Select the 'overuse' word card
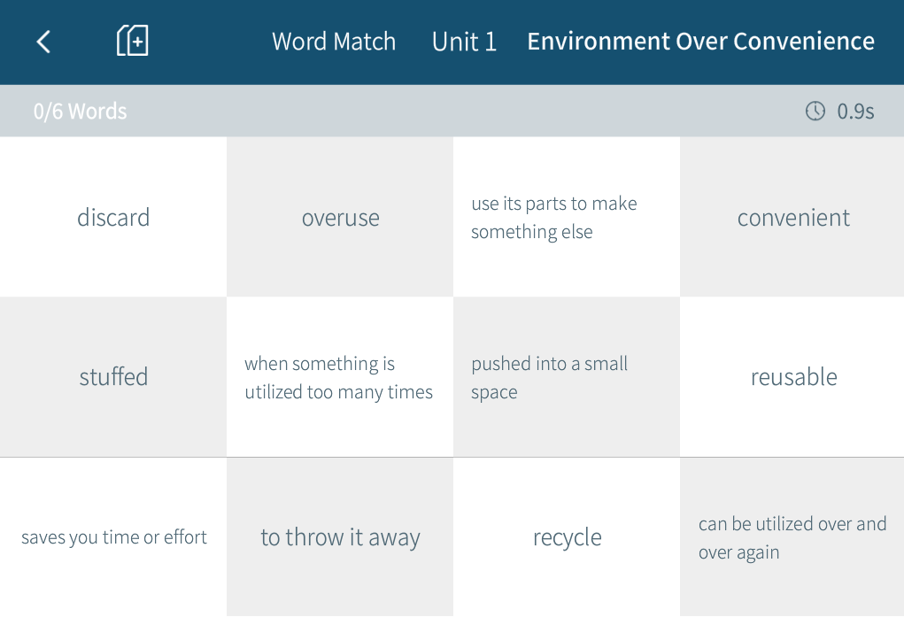This screenshot has width=904, height=617. click(340, 217)
